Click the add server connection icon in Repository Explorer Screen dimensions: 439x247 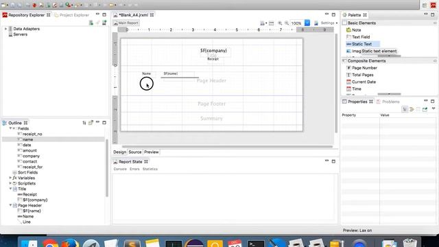[104, 23]
